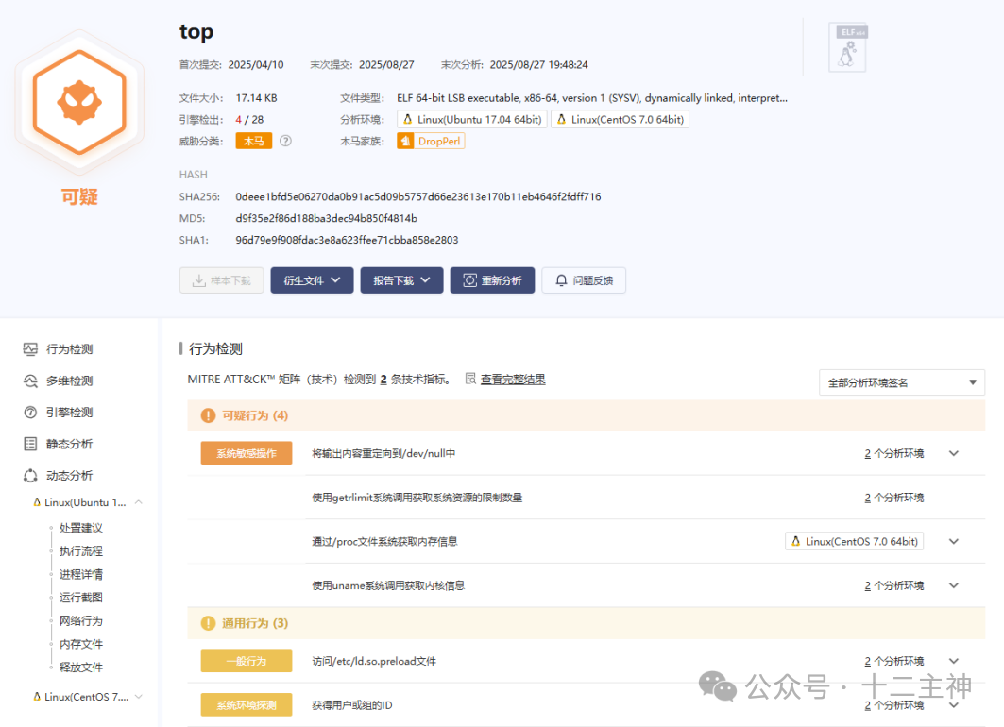
Task: Click the ELF file type icon
Action: (x=847, y=45)
